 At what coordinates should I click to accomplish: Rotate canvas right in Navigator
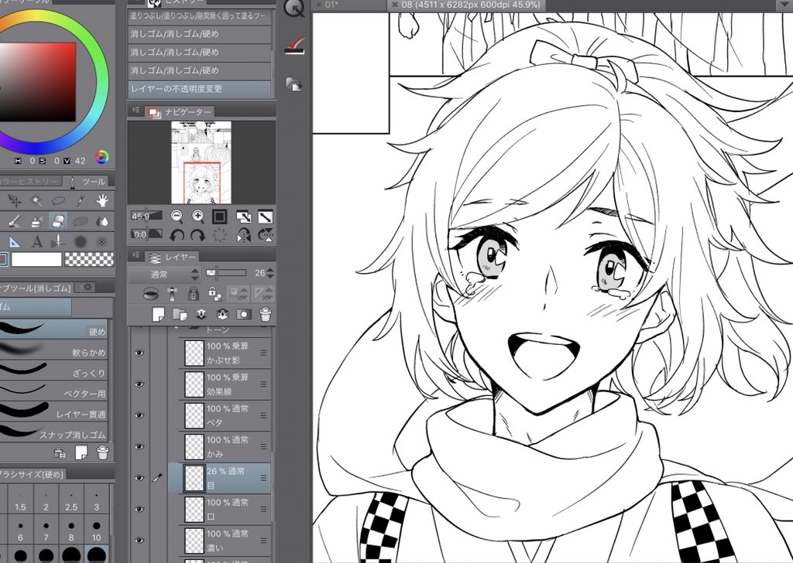point(197,235)
